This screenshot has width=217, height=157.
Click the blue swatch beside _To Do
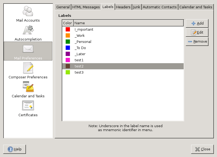click(68, 48)
